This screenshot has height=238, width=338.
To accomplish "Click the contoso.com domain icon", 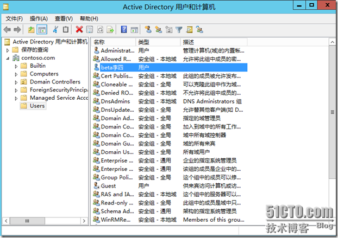I will (x=16, y=57).
